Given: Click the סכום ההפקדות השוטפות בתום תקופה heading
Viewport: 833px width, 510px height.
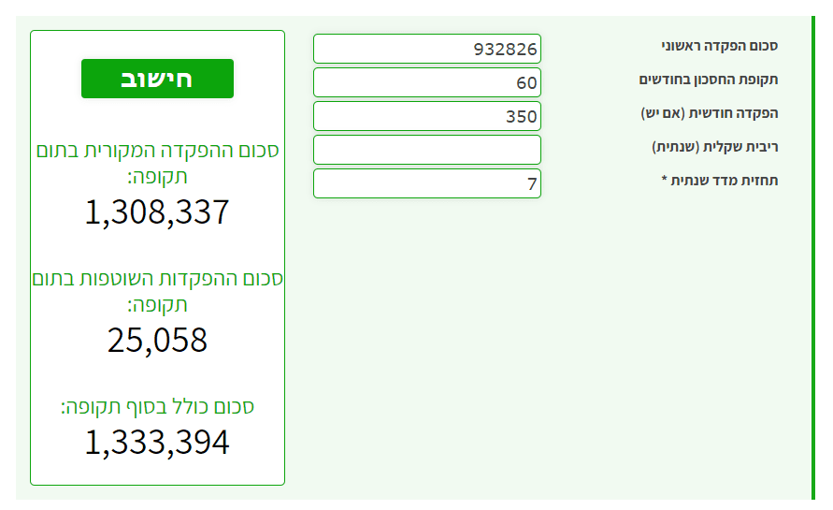Looking at the screenshot, I should (x=157, y=291).
